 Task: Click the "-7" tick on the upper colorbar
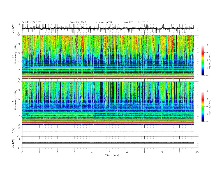(x=207, y=75)
